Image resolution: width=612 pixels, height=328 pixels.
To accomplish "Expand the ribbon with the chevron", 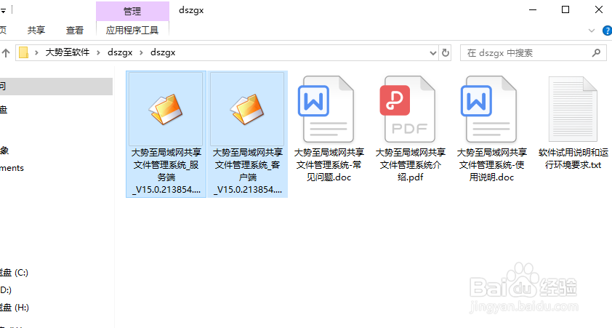I will click(x=592, y=31).
